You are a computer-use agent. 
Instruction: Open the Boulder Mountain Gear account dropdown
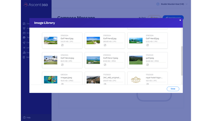pyautogui.click(x=187, y=4)
